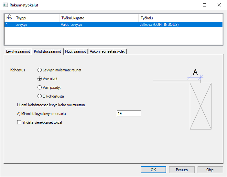Select the Levytys row in the list

22,25
